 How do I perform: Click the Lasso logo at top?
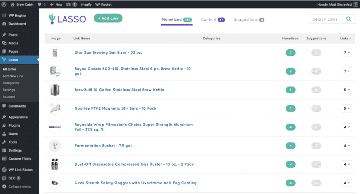67,19
